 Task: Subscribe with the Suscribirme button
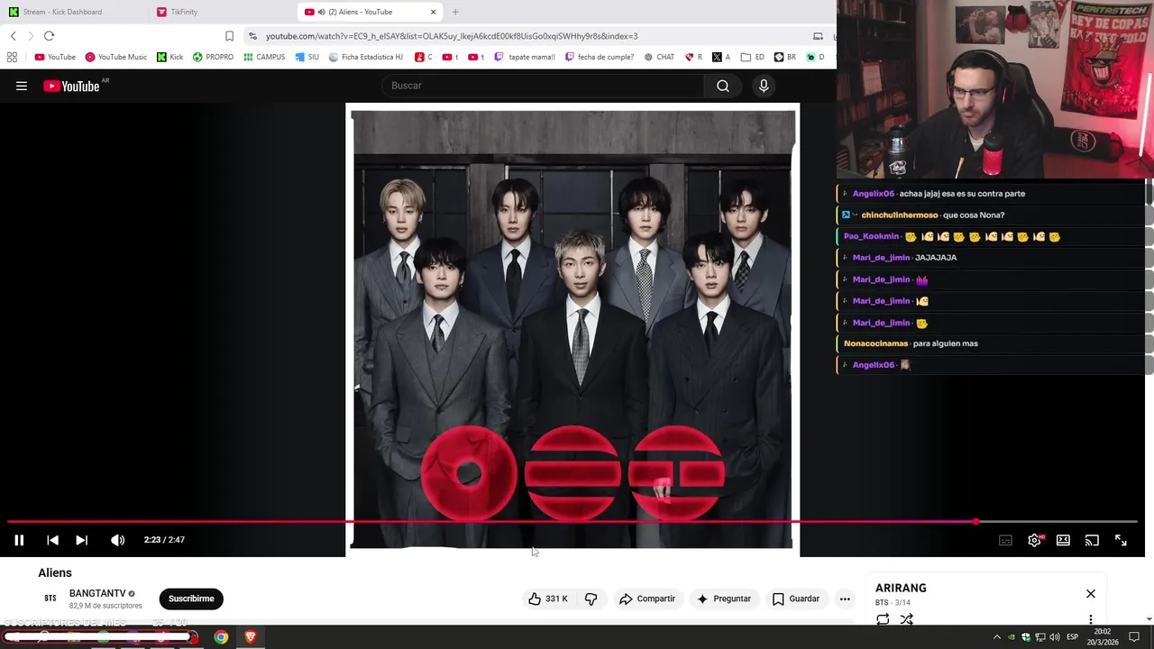tap(191, 599)
